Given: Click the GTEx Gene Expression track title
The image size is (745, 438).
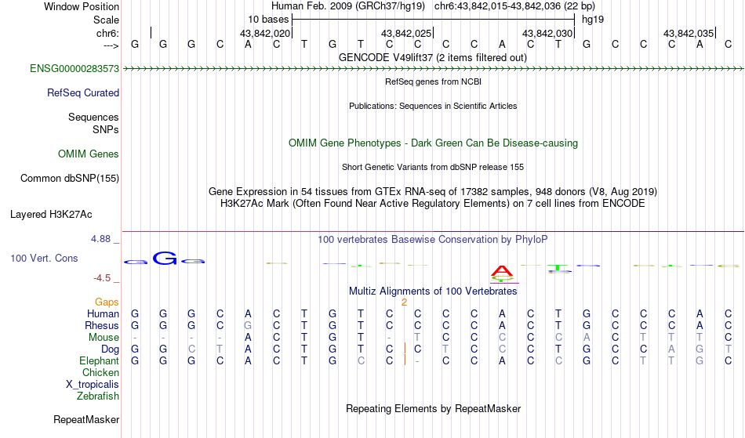Looking at the screenshot, I should pyautogui.click(x=433, y=192).
